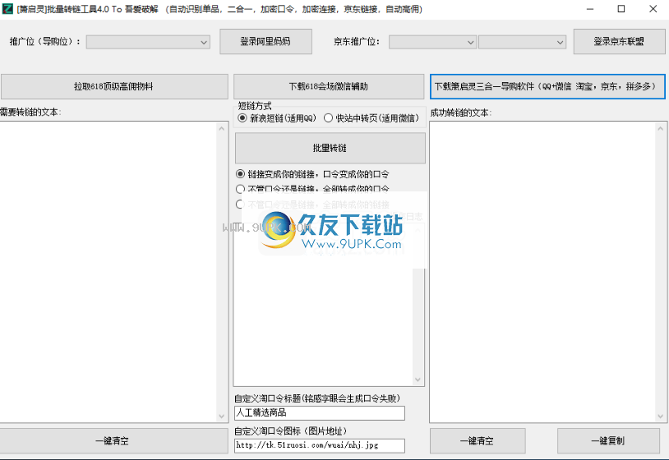Click the 登录阿里妈妈 button
The image size is (669, 460).
point(265,41)
